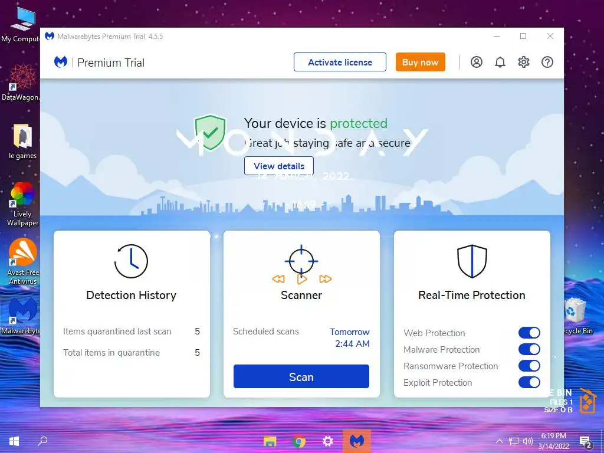Click the Scheduled scans label
This screenshot has height=453, width=604.
(266, 331)
